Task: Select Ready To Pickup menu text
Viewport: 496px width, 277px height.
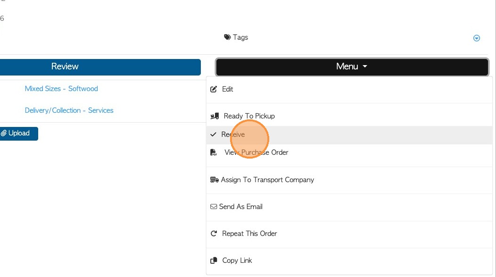Action: tap(249, 116)
